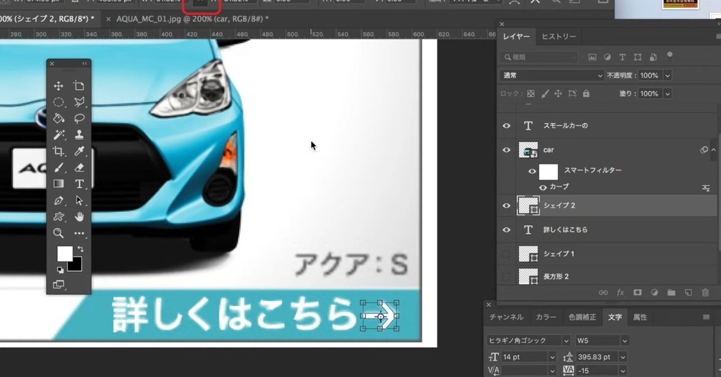721x377 pixels.
Task: Filter layers by pixel layer kind
Action: [592, 58]
